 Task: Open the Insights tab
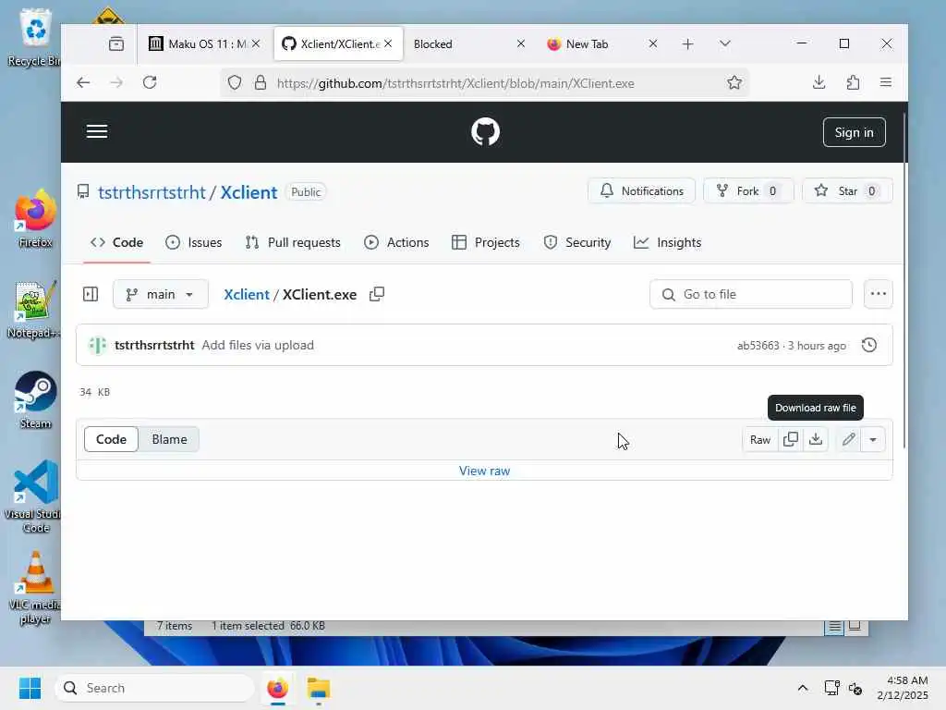667,242
